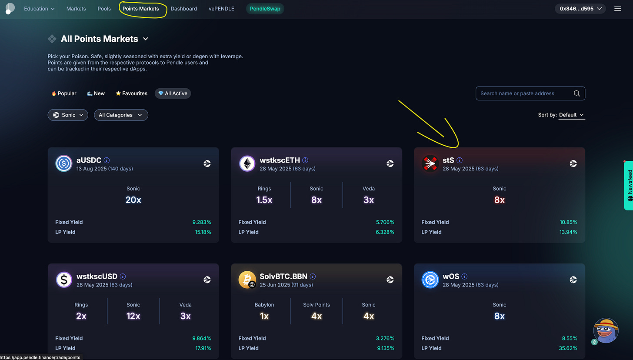
Task: Go to the Points Markets tab
Action: pos(141,9)
